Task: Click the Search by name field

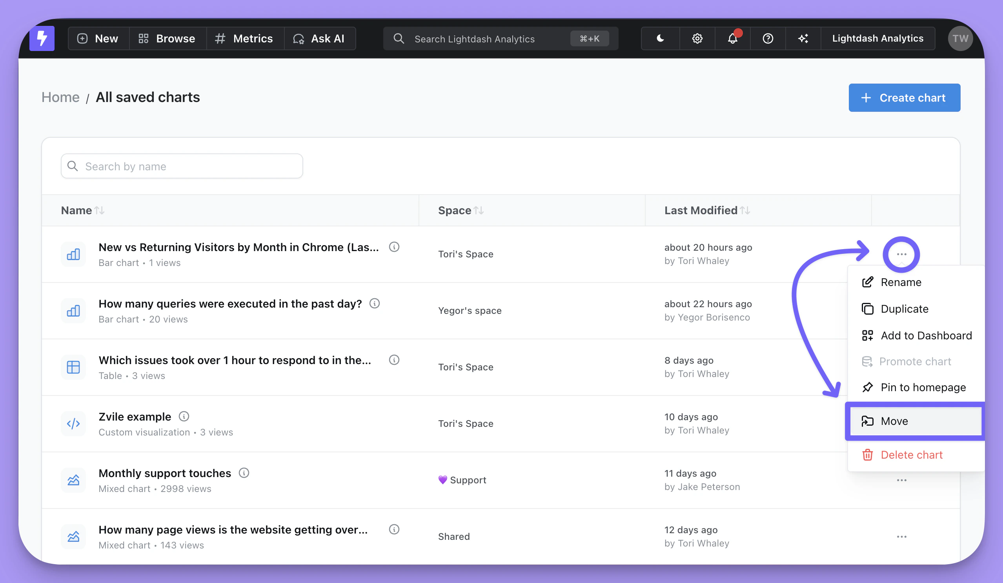Action: 182,166
